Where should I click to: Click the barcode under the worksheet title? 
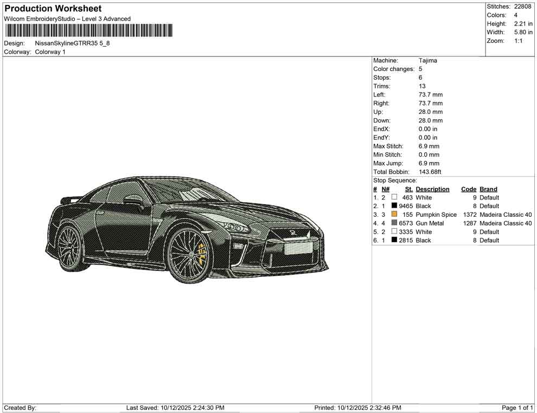point(89,30)
